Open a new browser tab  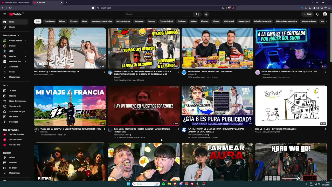click(x=66, y=3)
